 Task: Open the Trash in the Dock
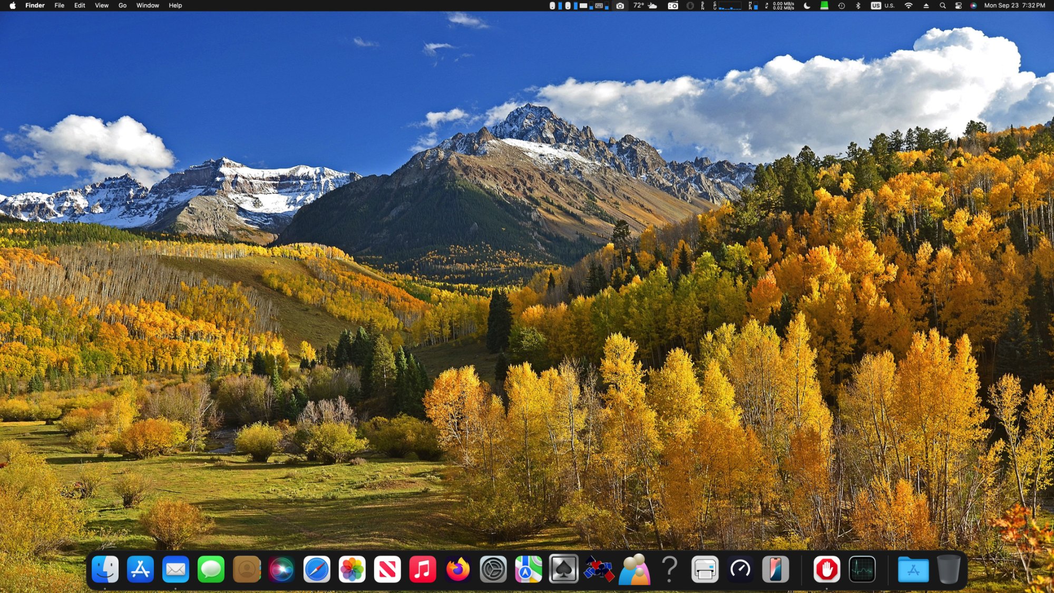pyautogui.click(x=948, y=569)
